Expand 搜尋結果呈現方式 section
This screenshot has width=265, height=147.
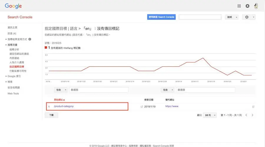[x=17, y=39]
